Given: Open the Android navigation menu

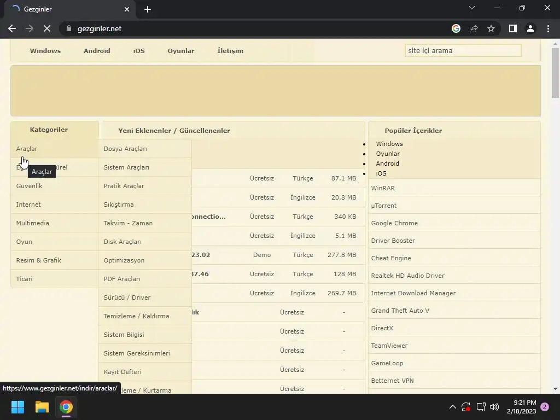Looking at the screenshot, I should click(97, 51).
